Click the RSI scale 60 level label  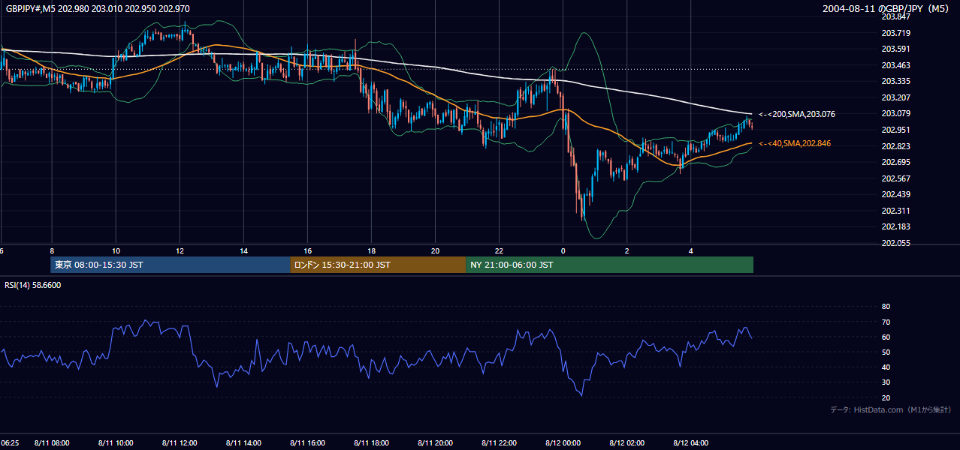tap(886, 337)
